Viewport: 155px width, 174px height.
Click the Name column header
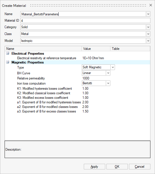pyautogui.click(x=43, y=49)
